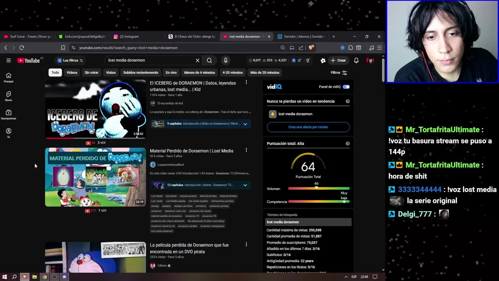The image size is (499, 281).
Task: Click the help icon next to Puntuación total
Action: (x=347, y=143)
